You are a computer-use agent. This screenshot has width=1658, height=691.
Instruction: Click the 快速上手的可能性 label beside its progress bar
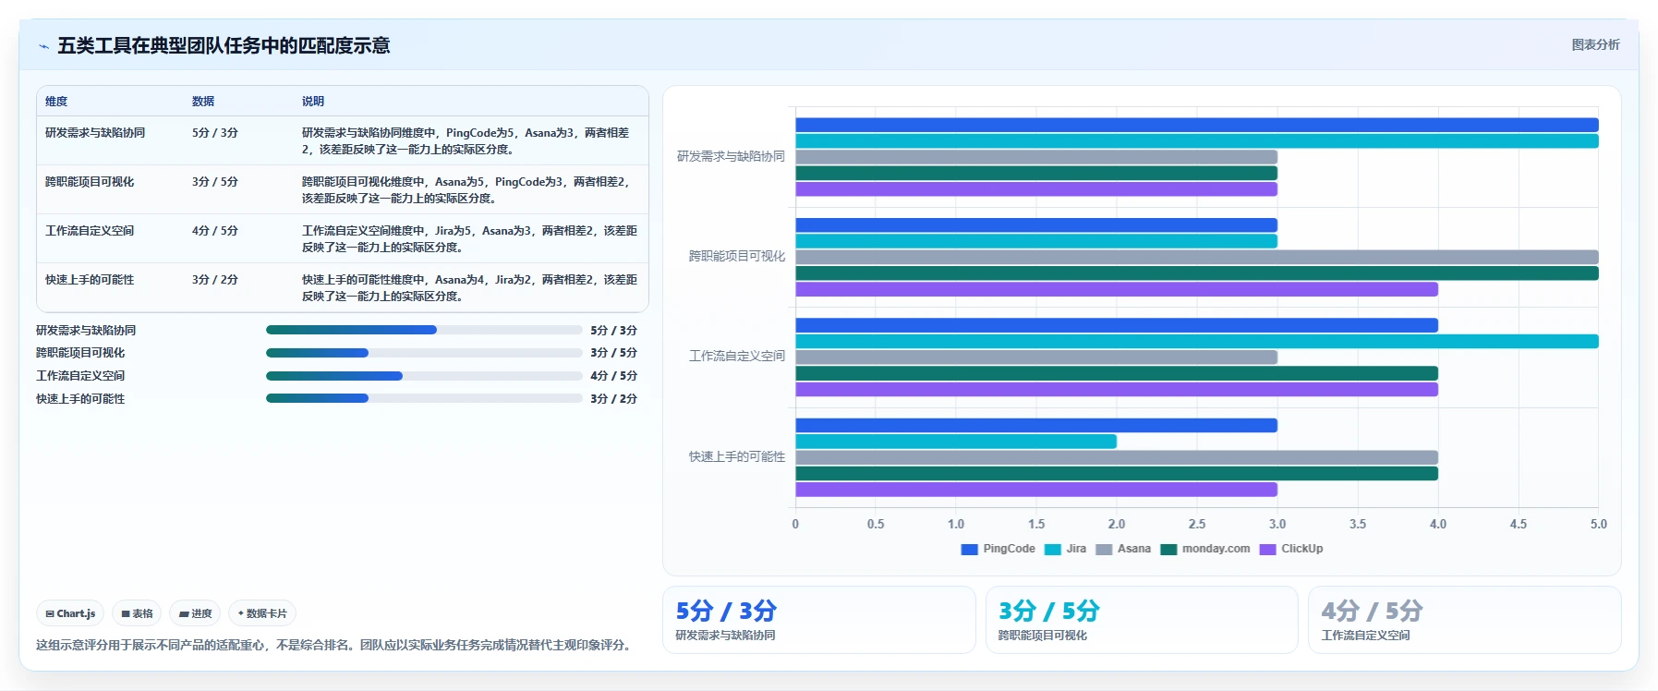pos(80,399)
